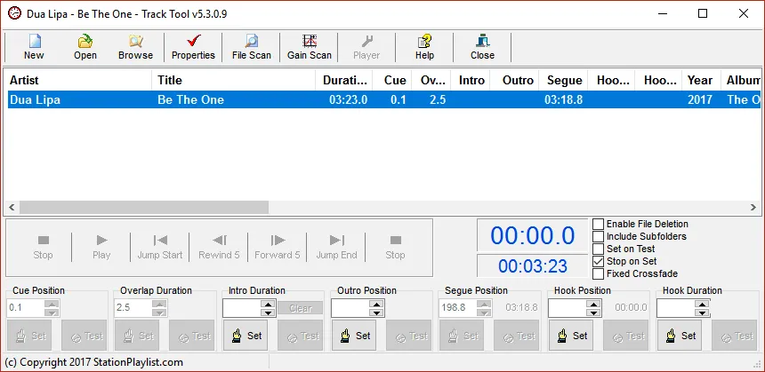Viewport: 765px width, 372px height.
Task: Increase Intro Duration with up arrow
Action: pos(268,304)
